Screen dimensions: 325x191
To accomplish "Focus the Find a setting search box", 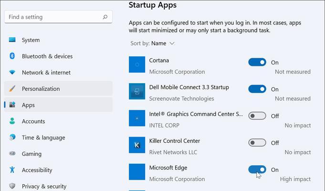I will (x=58, y=17).
